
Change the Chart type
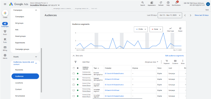pos(170,29)
